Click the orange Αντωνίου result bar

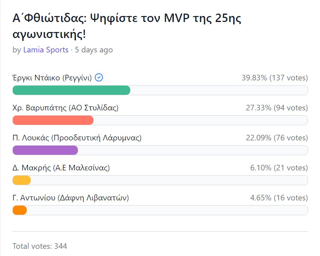[20, 210]
